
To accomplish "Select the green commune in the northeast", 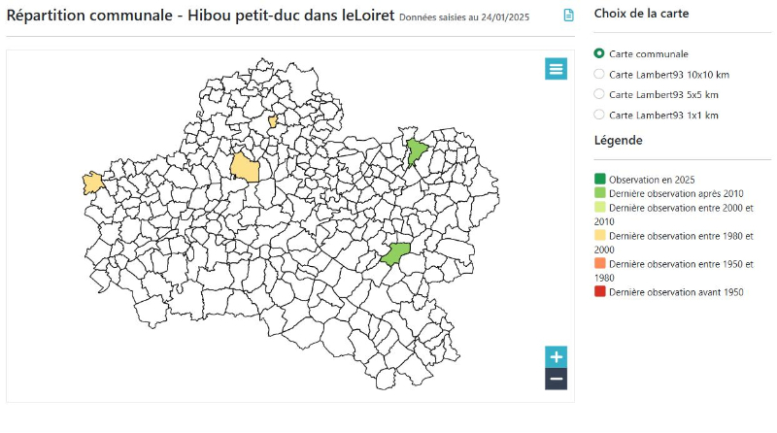I will pyautogui.click(x=417, y=151).
